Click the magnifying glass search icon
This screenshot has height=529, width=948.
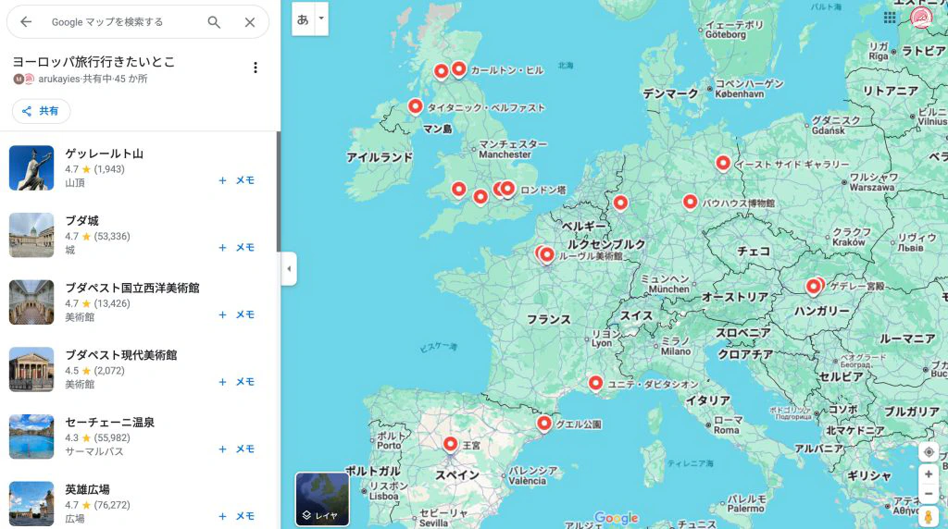coord(214,22)
